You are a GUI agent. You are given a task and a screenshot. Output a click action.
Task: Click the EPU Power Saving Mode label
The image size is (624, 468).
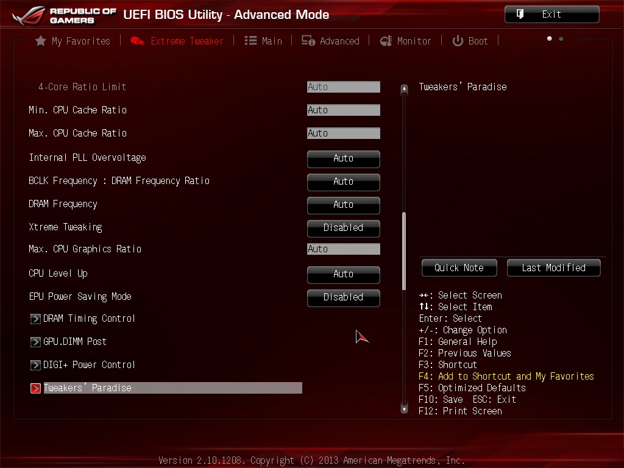coord(80,297)
